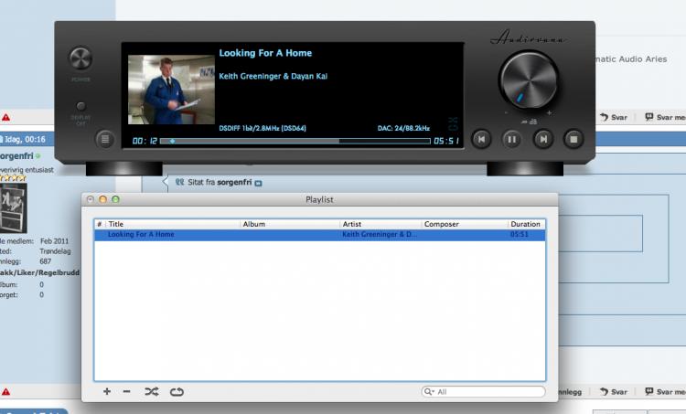This screenshot has width=686, height=414.
Task: Click the album cover thumbnail
Action: [171, 90]
